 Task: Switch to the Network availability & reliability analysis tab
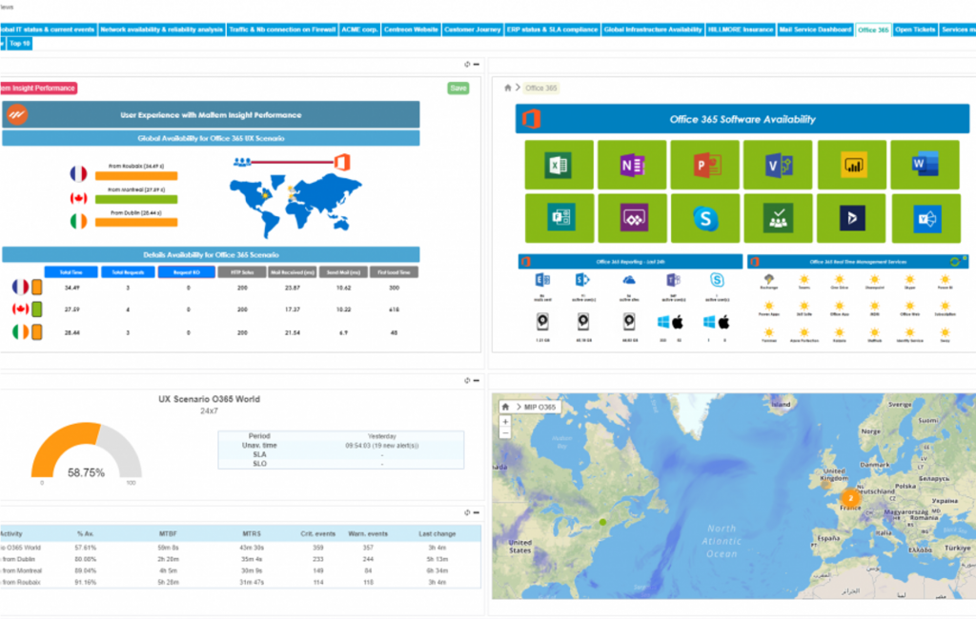coord(162,30)
